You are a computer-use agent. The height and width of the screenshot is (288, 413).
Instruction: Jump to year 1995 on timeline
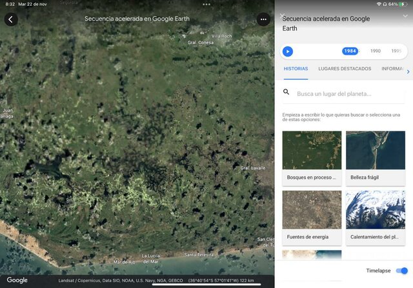click(x=396, y=51)
